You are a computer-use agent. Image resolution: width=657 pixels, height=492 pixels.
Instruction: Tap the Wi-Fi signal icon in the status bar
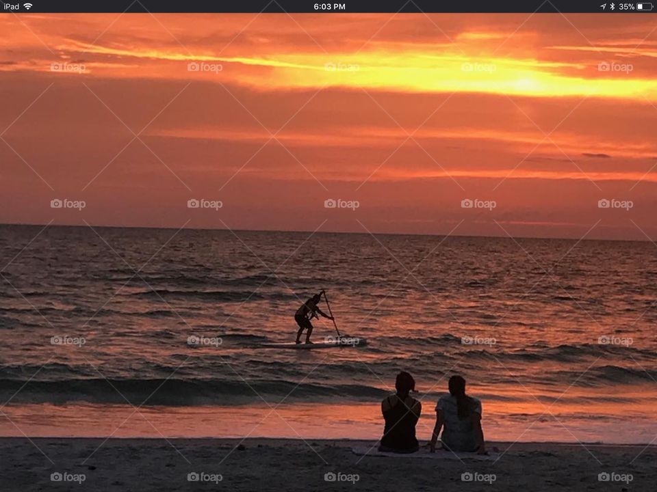tap(26, 7)
